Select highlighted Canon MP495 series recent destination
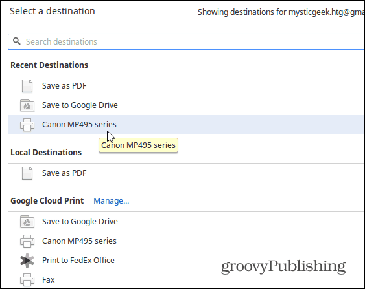Image resolution: width=365 pixels, height=289 pixels. click(x=186, y=125)
